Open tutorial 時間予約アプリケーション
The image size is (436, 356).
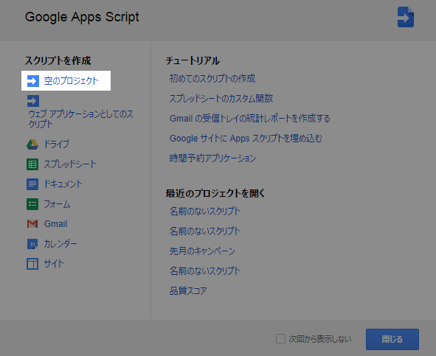[212, 158]
